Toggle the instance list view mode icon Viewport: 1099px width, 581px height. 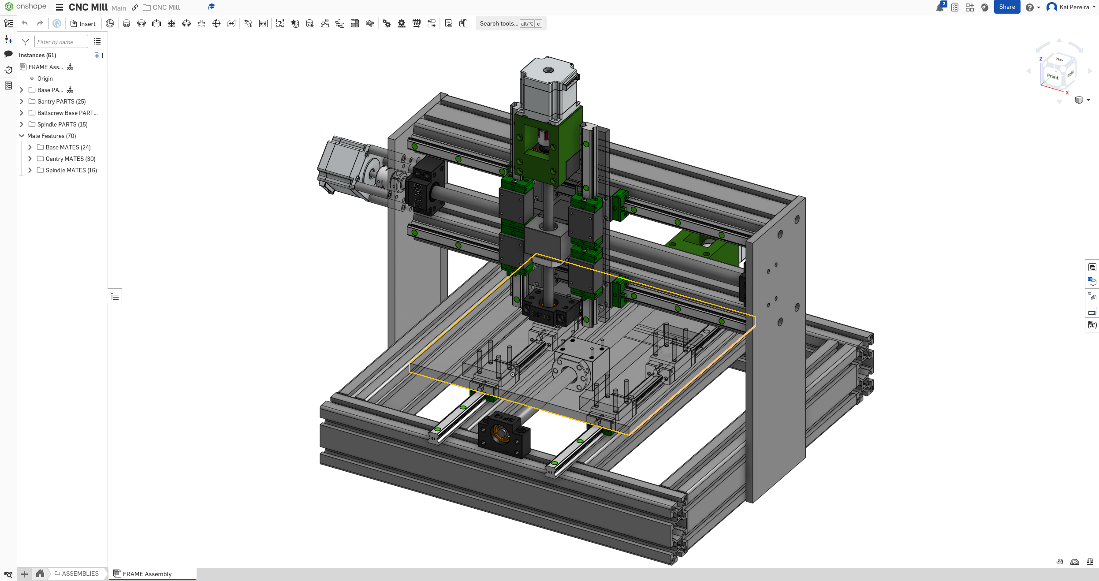[97, 42]
